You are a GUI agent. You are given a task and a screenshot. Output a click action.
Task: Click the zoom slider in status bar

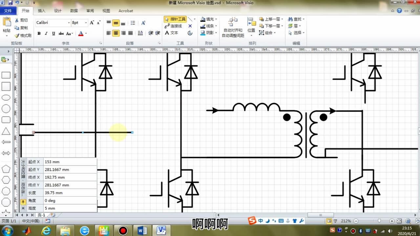[379, 221]
